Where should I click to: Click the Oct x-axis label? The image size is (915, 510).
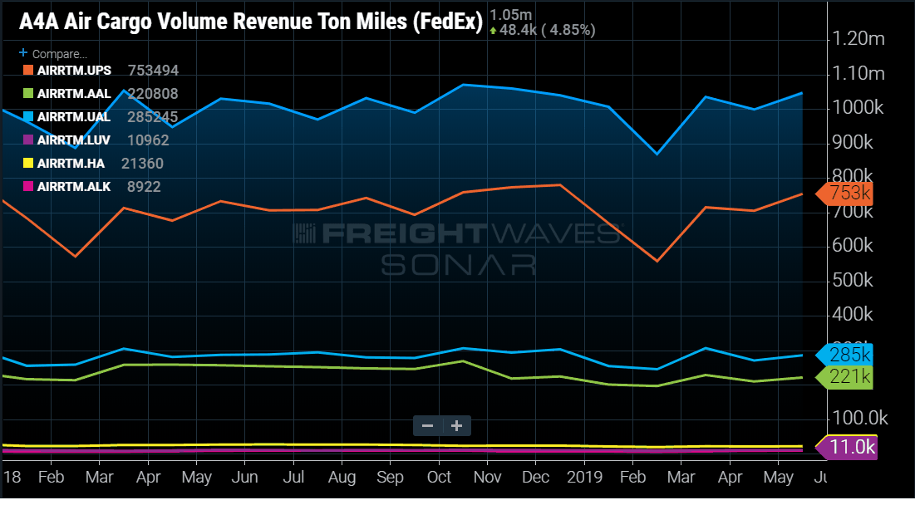[x=439, y=478]
